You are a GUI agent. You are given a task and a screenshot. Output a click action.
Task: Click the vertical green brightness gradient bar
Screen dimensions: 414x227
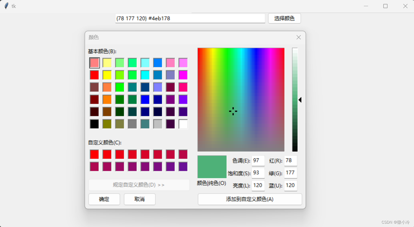(x=295, y=100)
